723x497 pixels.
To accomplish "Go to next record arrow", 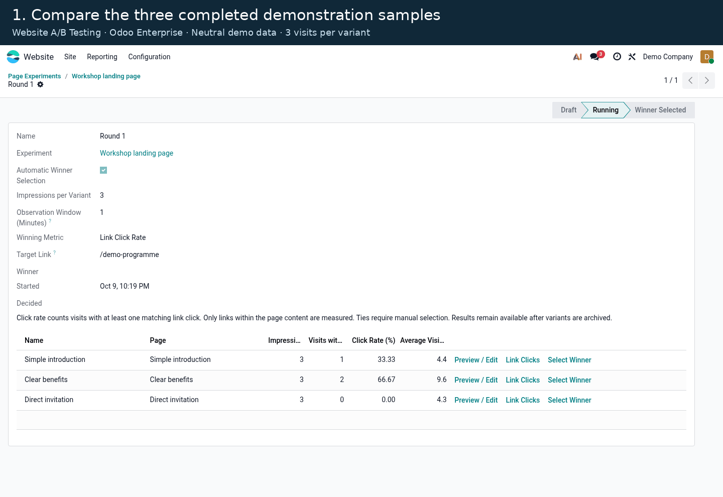I will coord(707,80).
